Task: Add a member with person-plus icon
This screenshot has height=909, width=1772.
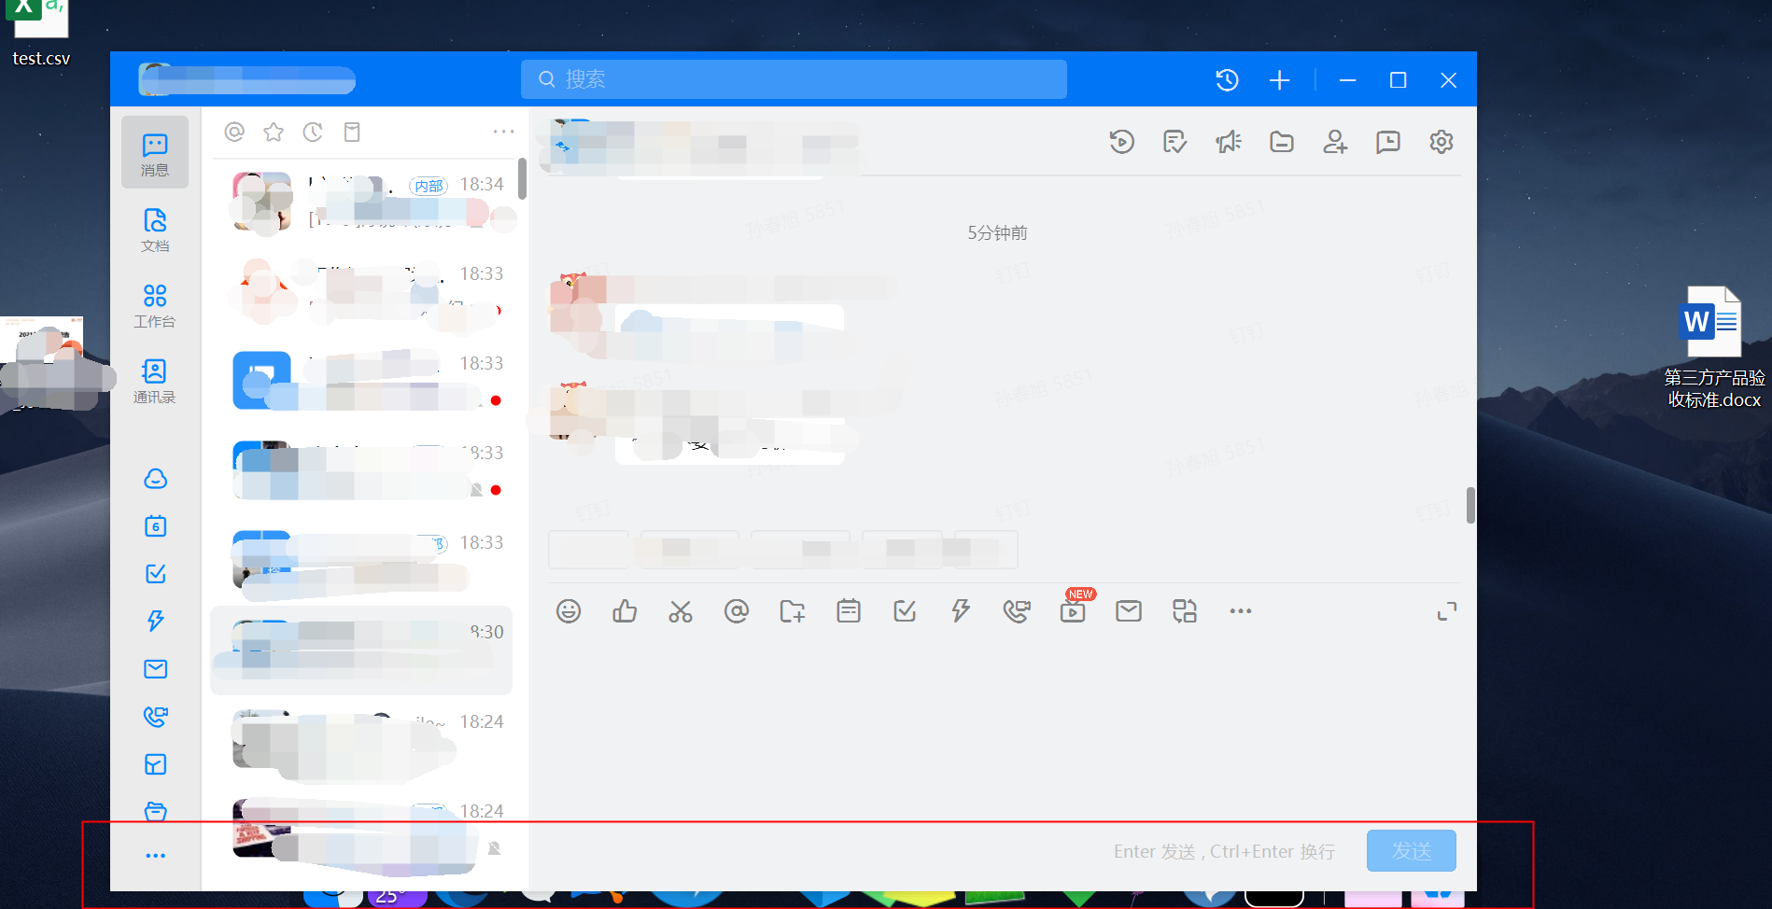Action: (x=1335, y=142)
